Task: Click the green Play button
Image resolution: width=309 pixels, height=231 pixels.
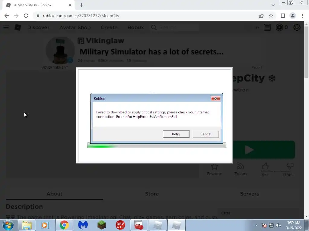Action: [264, 150]
